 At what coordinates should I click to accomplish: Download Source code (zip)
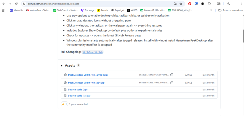78,90
